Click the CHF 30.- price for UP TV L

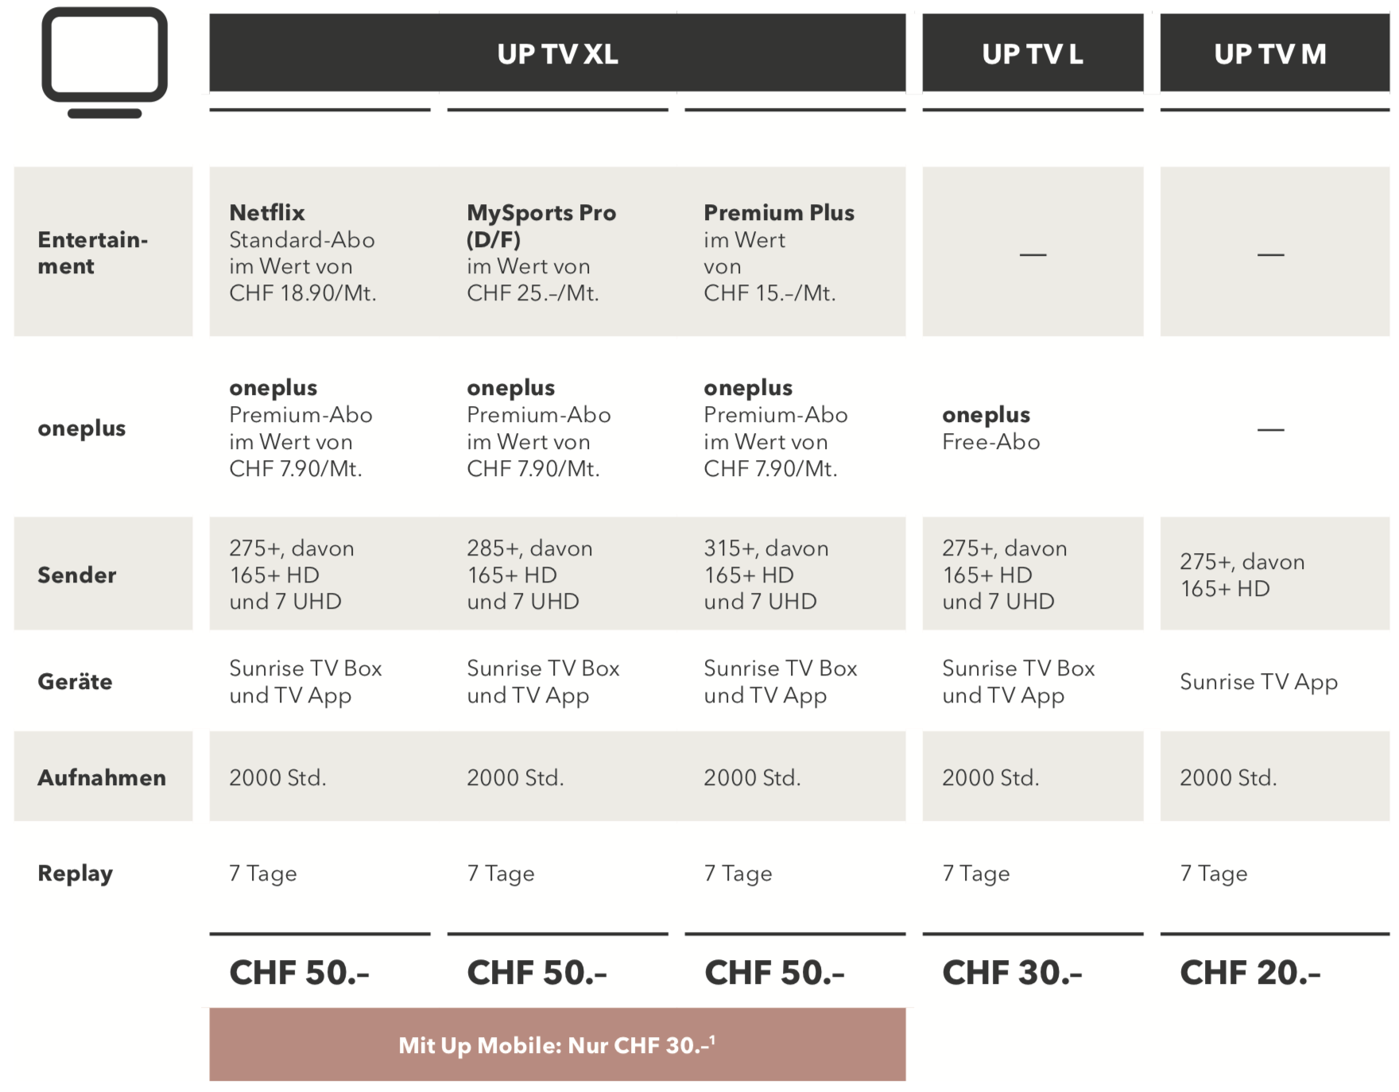tap(1012, 972)
